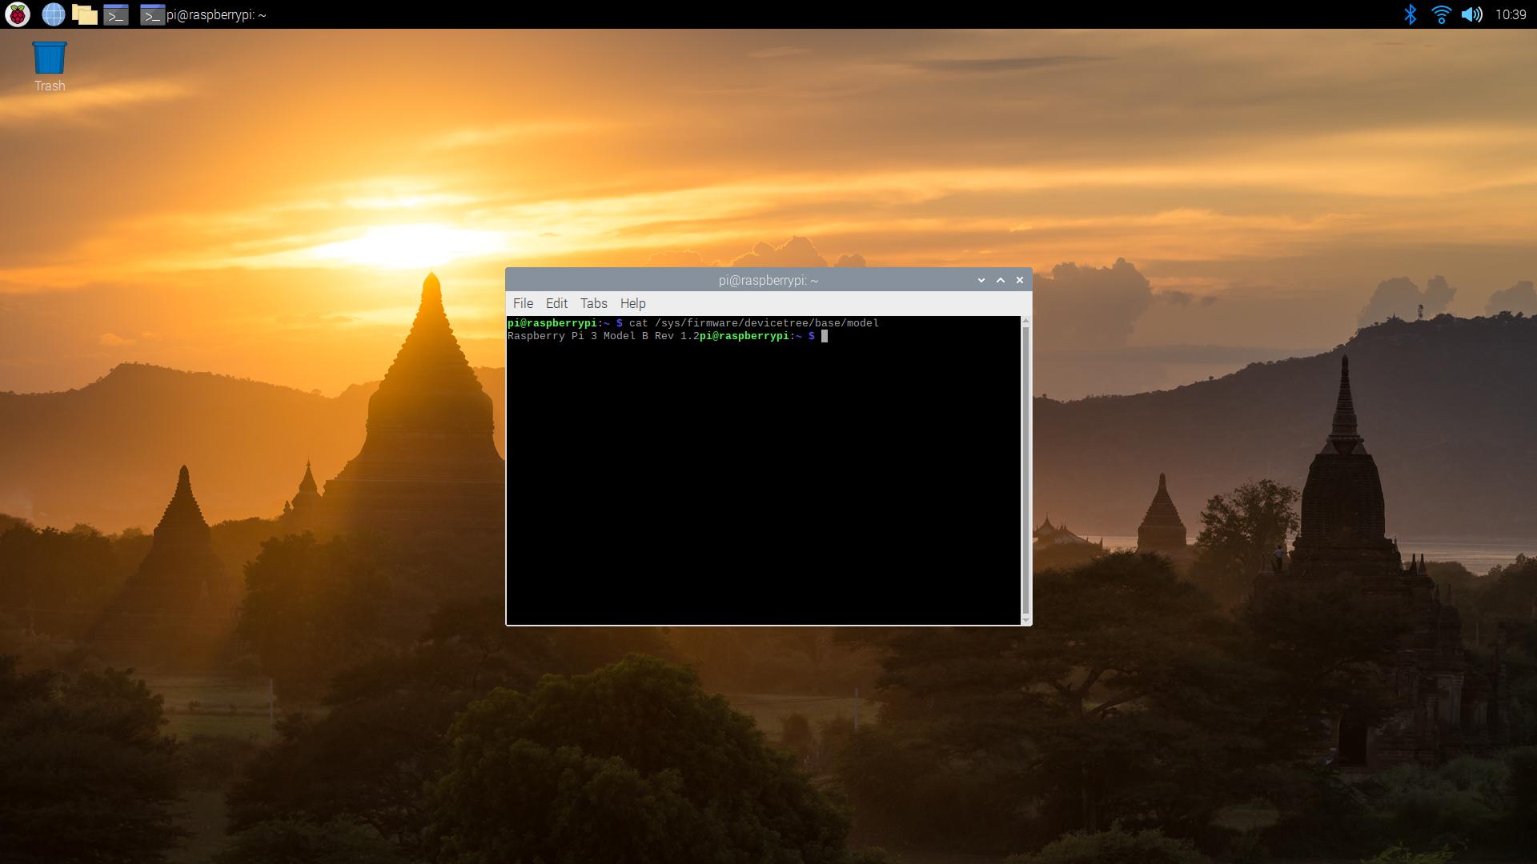
Task: Click the scrollbar up arrow in terminal
Action: (x=1026, y=321)
